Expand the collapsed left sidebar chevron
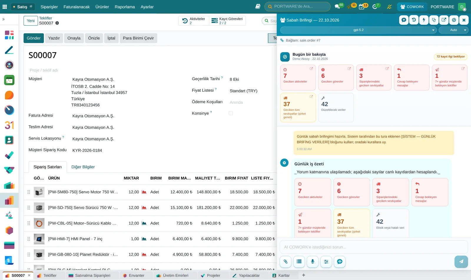471x280 pixels. pos(4,19)
